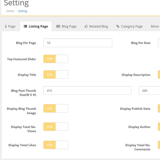Screen dimensions: 160x160
Task: Click the thumbs-up icon on Related Blog tab
Action: 86,26
